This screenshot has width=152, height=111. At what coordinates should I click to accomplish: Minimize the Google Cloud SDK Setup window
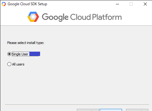(117, 4)
